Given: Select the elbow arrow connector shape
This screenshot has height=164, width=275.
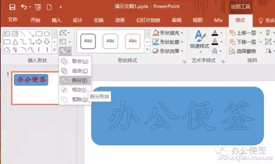Looking at the screenshot, I should (x=31, y=42).
